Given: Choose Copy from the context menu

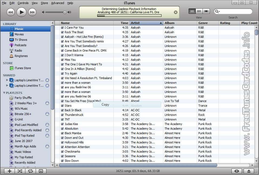Looking at the screenshot, I should click(x=127, y=105).
